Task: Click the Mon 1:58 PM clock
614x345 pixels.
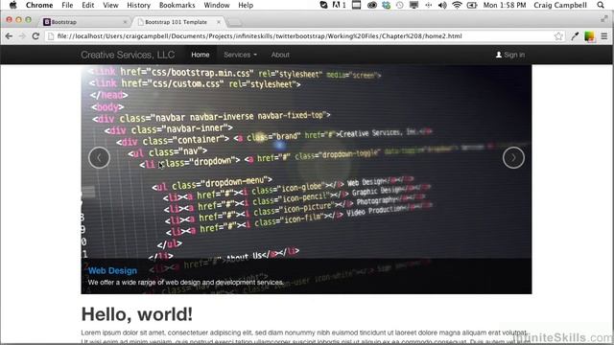Action: tap(505, 5)
